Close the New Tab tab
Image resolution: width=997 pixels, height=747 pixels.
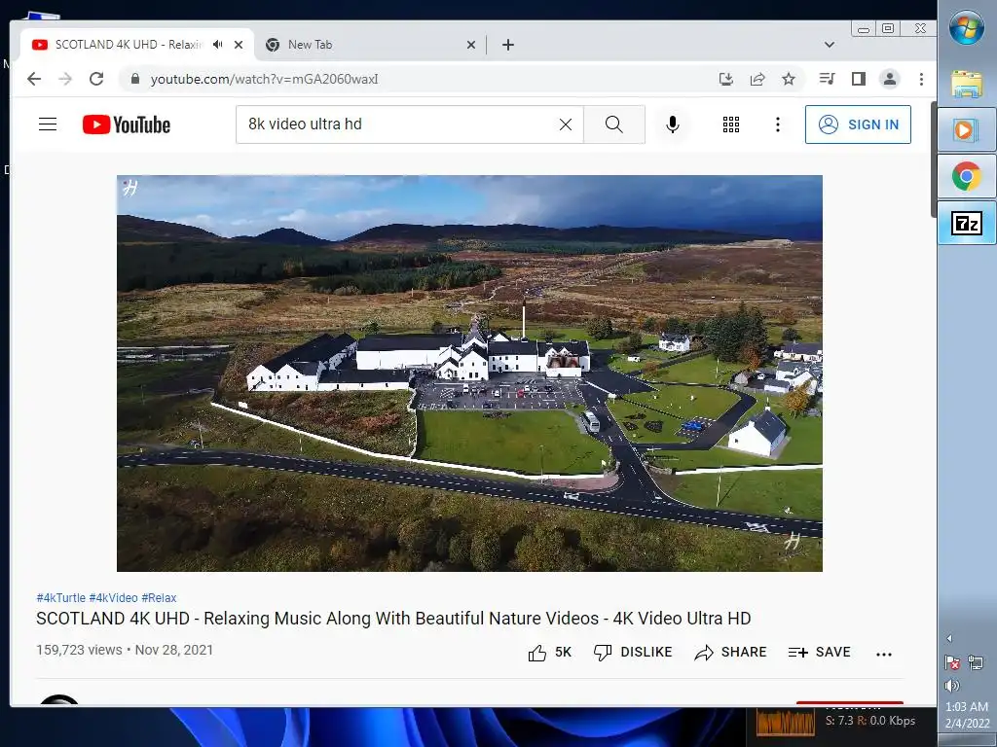point(471,45)
